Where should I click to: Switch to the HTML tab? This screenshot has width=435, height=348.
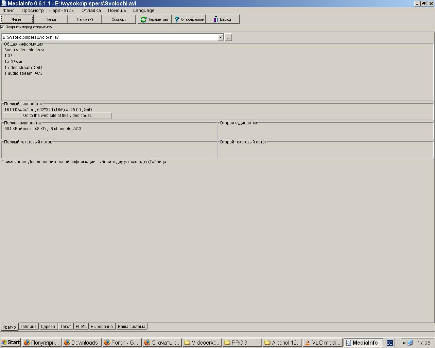(x=81, y=327)
